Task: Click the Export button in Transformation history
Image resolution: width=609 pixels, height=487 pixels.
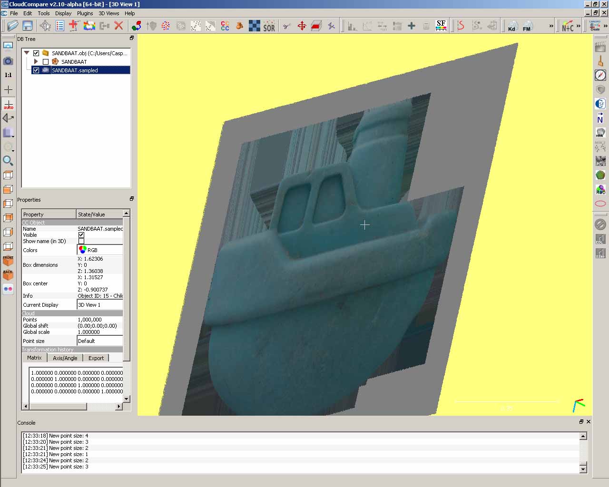Action: [96, 358]
